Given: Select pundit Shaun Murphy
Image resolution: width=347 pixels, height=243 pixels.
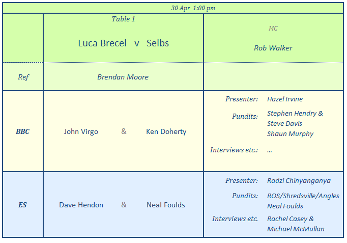Looking at the screenshot, I should pos(290,134).
